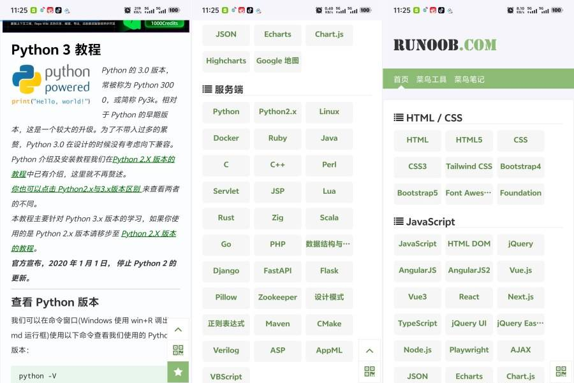Open the Go tutorial

point(226,244)
